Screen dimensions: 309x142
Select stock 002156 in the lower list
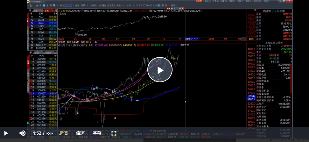pos(43,119)
